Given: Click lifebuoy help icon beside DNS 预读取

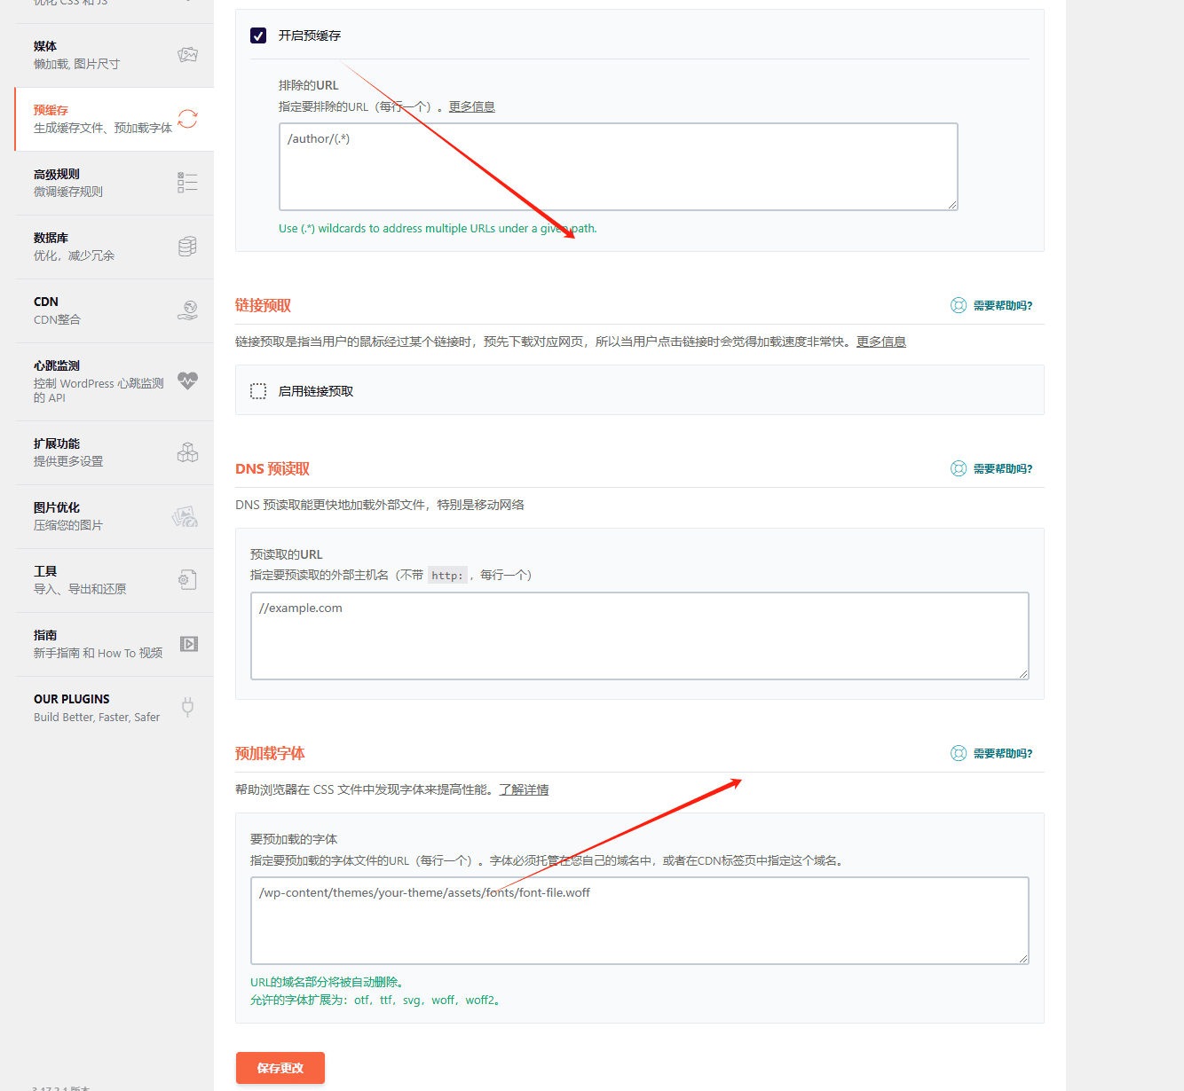Looking at the screenshot, I should pos(959,468).
